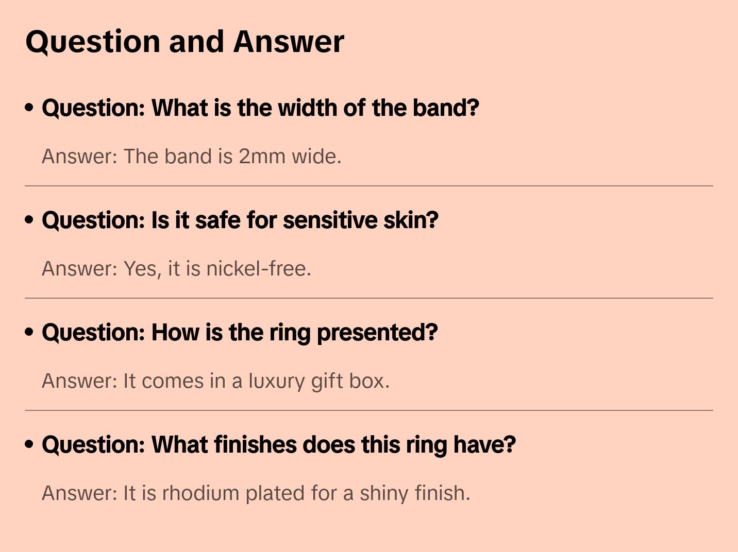The image size is (738, 552).
Task: Click the bullet beside the finishes question
Action: (29, 444)
